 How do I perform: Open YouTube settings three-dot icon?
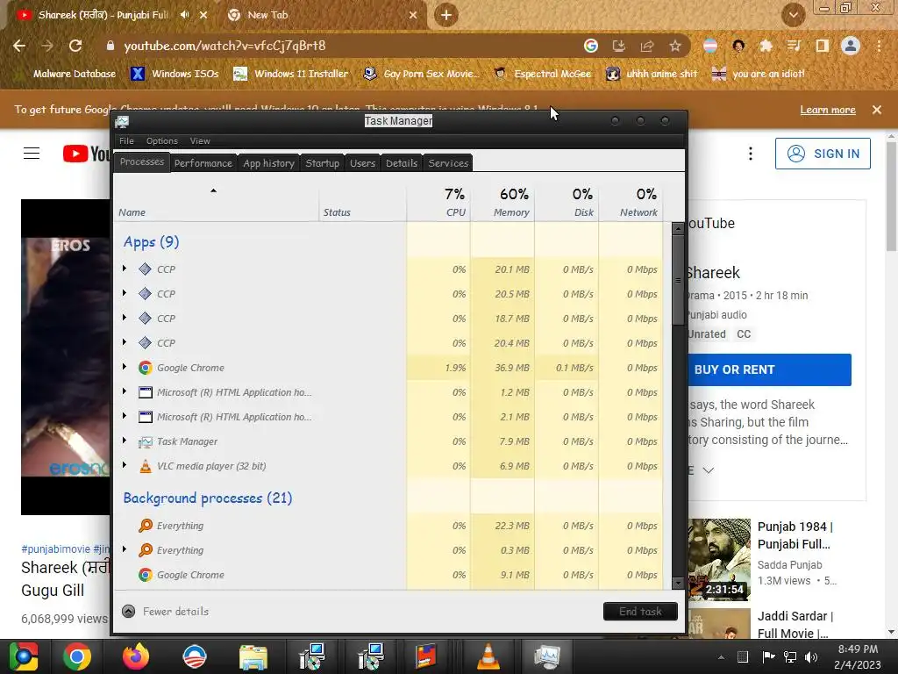coord(751,154)
